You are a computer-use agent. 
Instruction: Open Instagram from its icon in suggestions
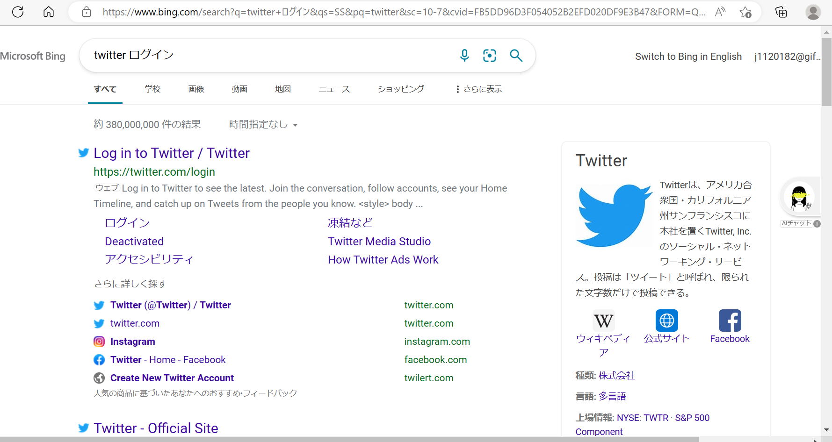(x=99, y=342)
